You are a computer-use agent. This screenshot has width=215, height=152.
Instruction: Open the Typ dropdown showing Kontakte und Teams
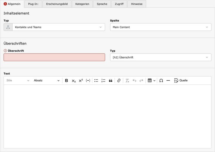58,27
